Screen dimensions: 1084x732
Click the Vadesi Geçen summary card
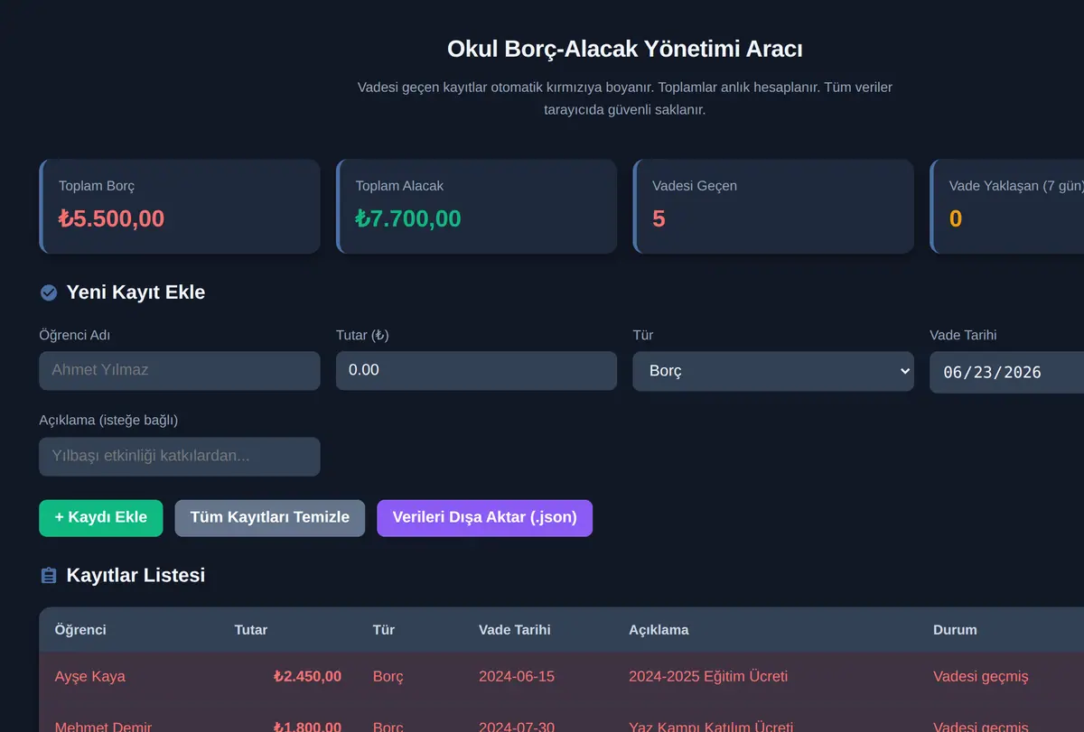pyautogui.click(x=773, y=207)
